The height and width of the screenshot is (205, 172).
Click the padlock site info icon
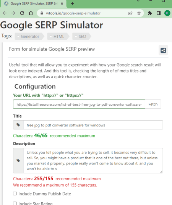[x=42, y=13]
